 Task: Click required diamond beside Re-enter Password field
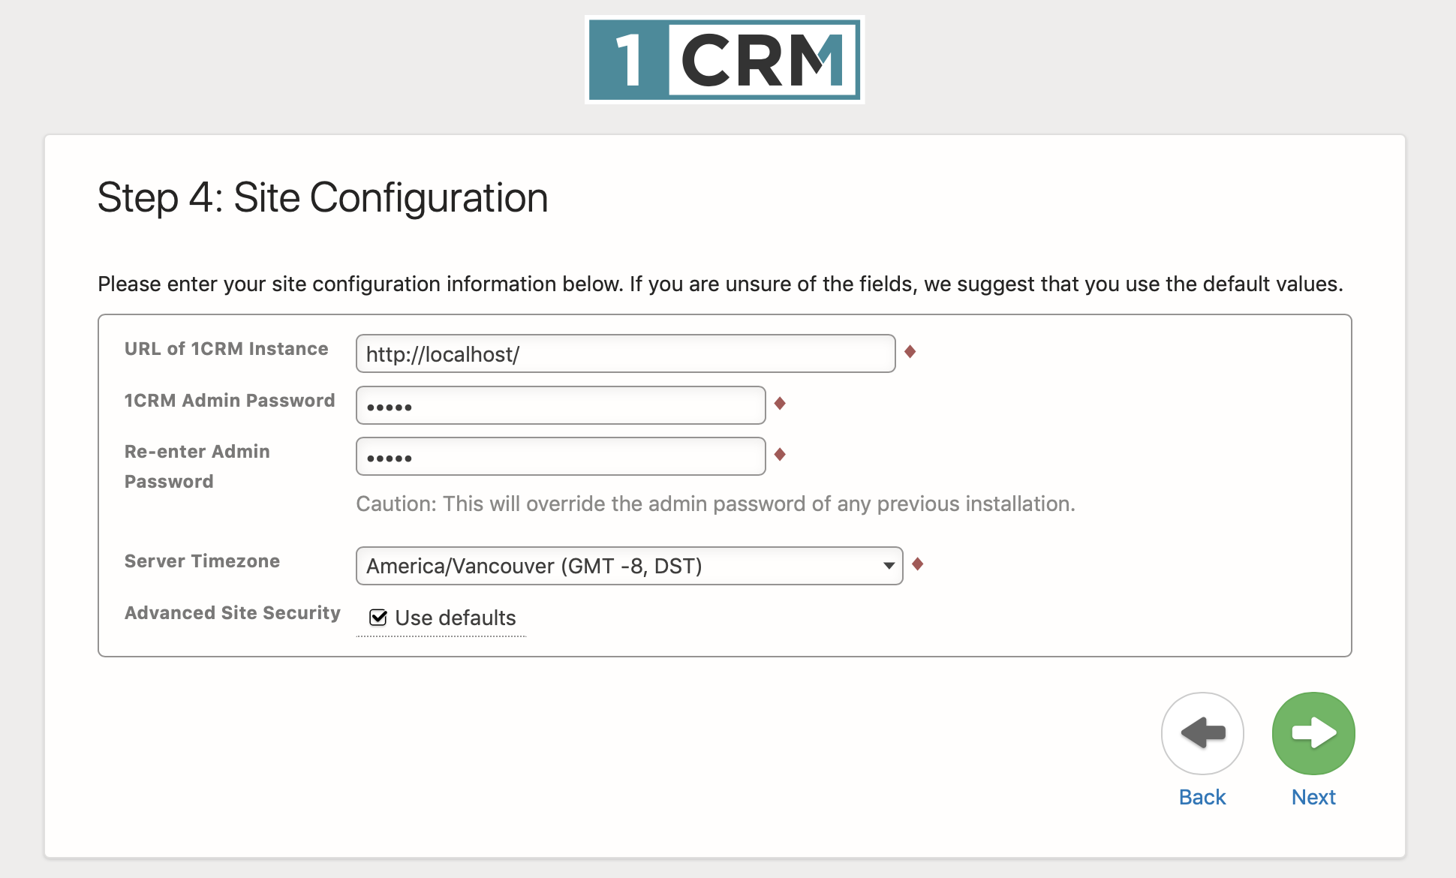pyautogui.click(x=780, y=454)
